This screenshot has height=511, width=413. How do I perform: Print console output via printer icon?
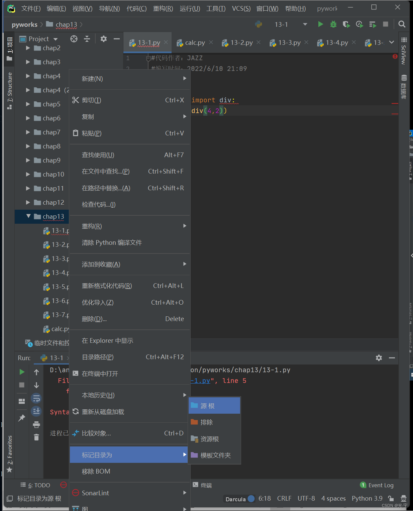pyautogui.click(x=36, y=424)
